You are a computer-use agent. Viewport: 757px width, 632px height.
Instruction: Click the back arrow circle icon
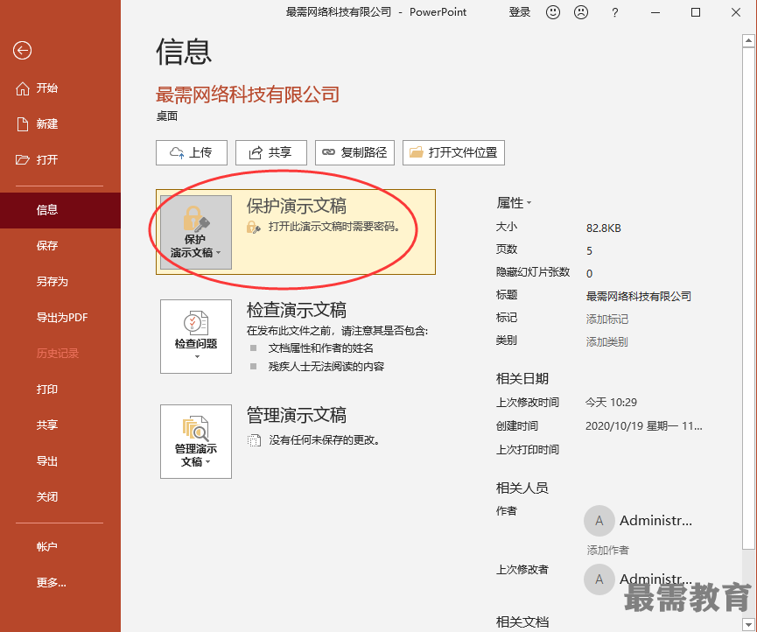[x=22, y=50]
